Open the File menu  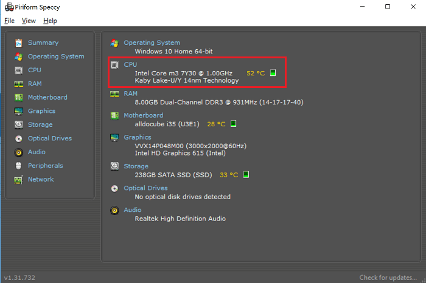[x=9, y=21]
